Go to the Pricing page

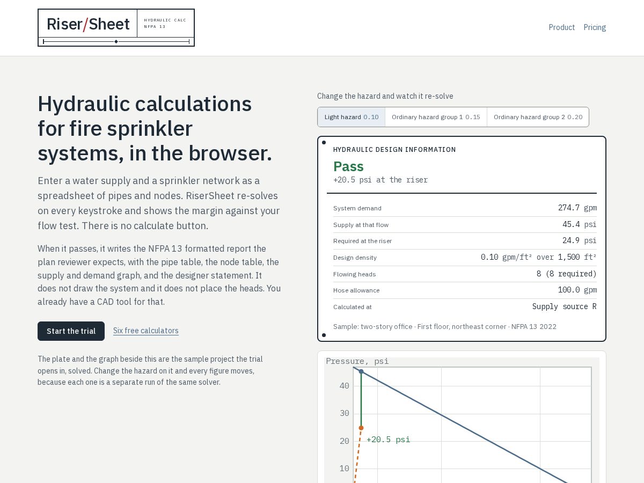595,27
